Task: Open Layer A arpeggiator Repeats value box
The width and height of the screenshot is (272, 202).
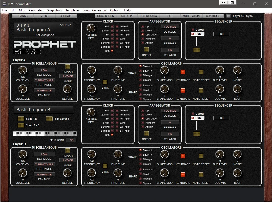Action: (x=170, y=38)
